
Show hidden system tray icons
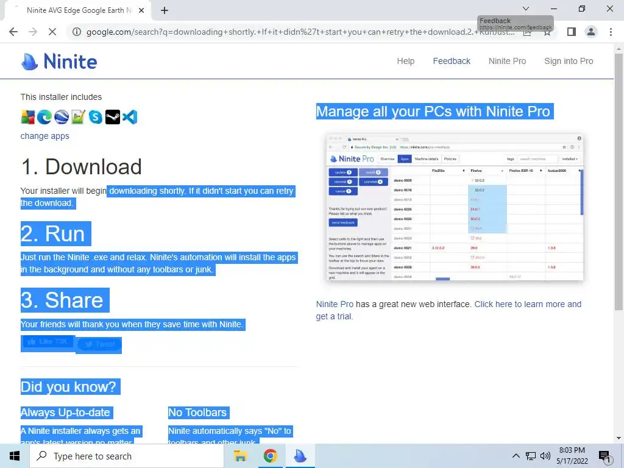516,456
